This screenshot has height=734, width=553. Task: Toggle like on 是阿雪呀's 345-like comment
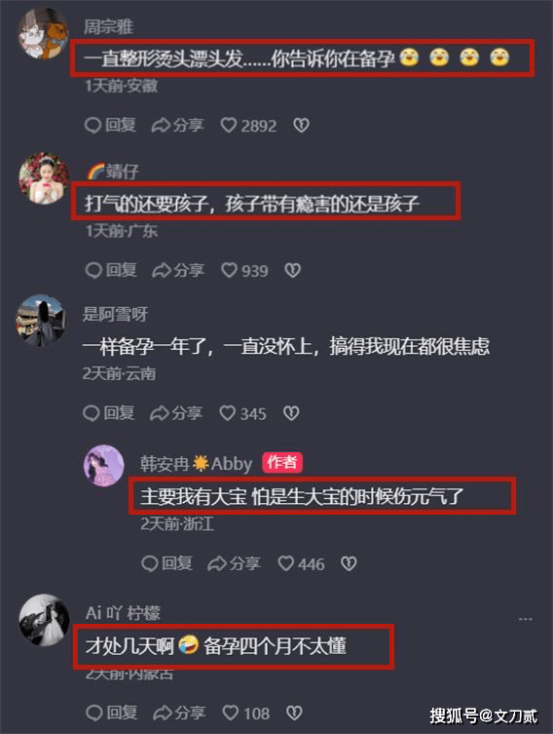coord(242,413)
